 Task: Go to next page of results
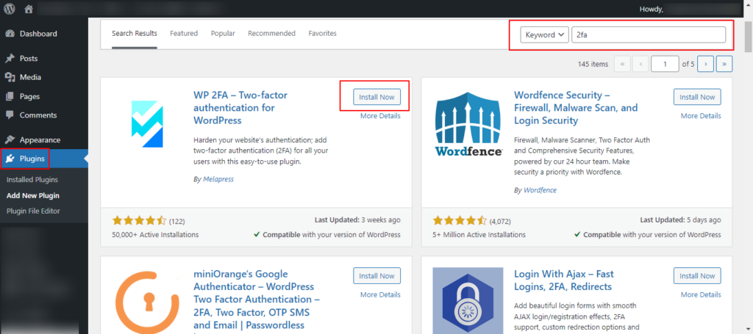(705, 64)
